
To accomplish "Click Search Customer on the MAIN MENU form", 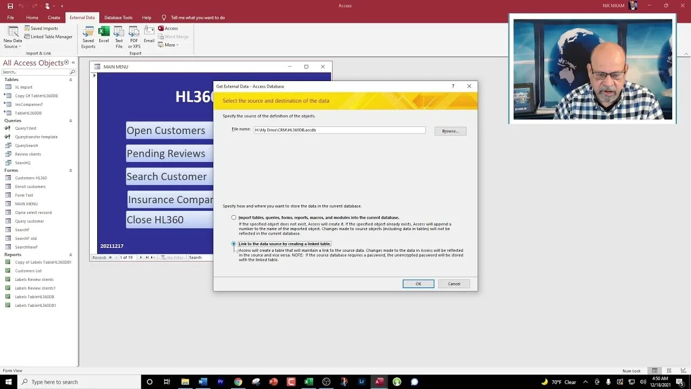I will 170,177.
